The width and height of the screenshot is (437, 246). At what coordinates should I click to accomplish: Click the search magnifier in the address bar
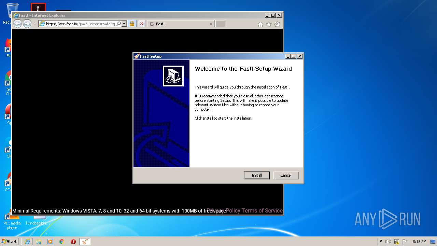click(119, 24)
